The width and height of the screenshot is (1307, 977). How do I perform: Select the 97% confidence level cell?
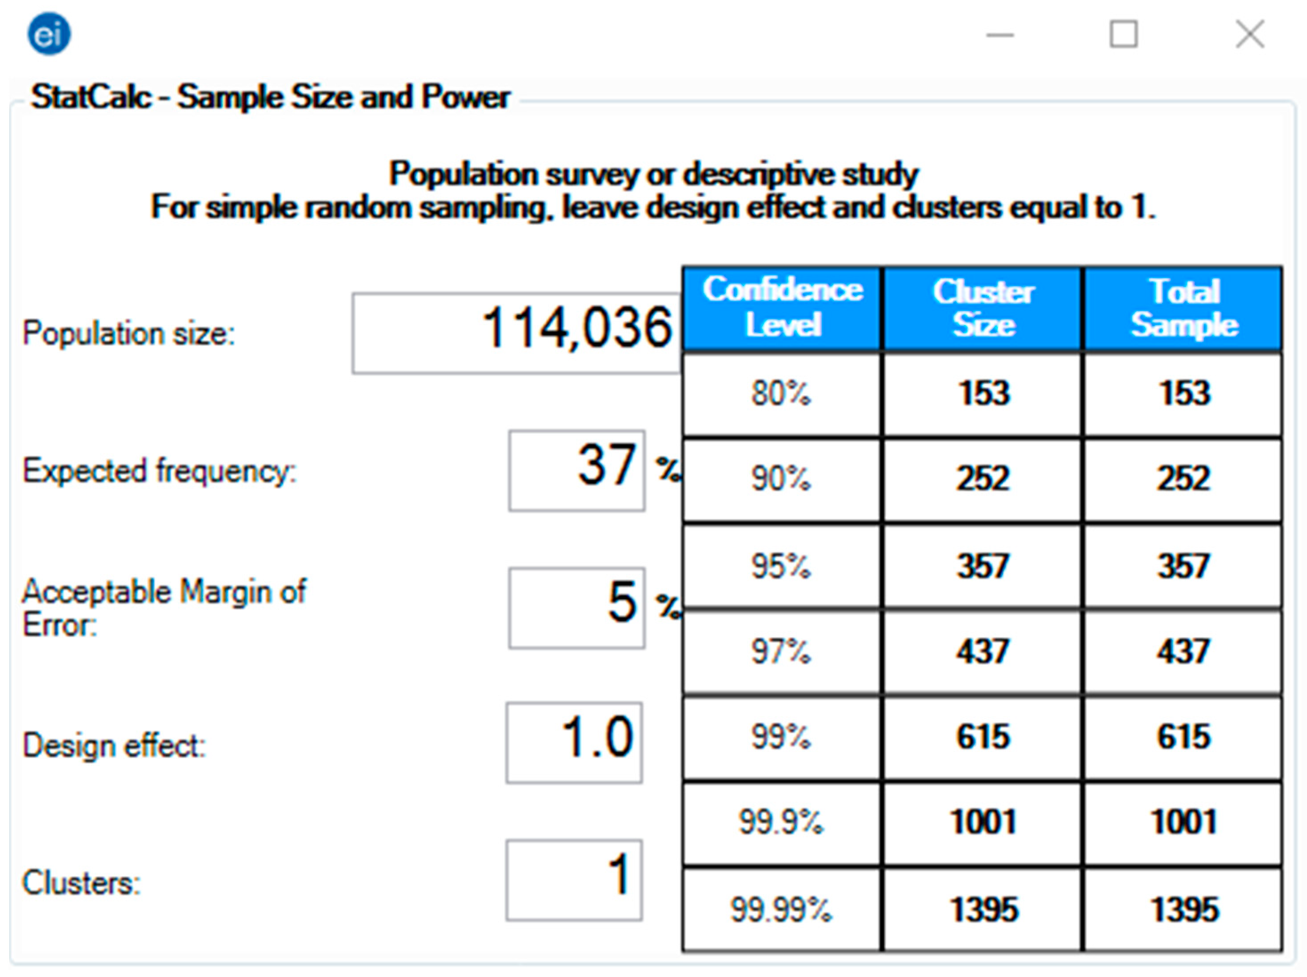781,652
